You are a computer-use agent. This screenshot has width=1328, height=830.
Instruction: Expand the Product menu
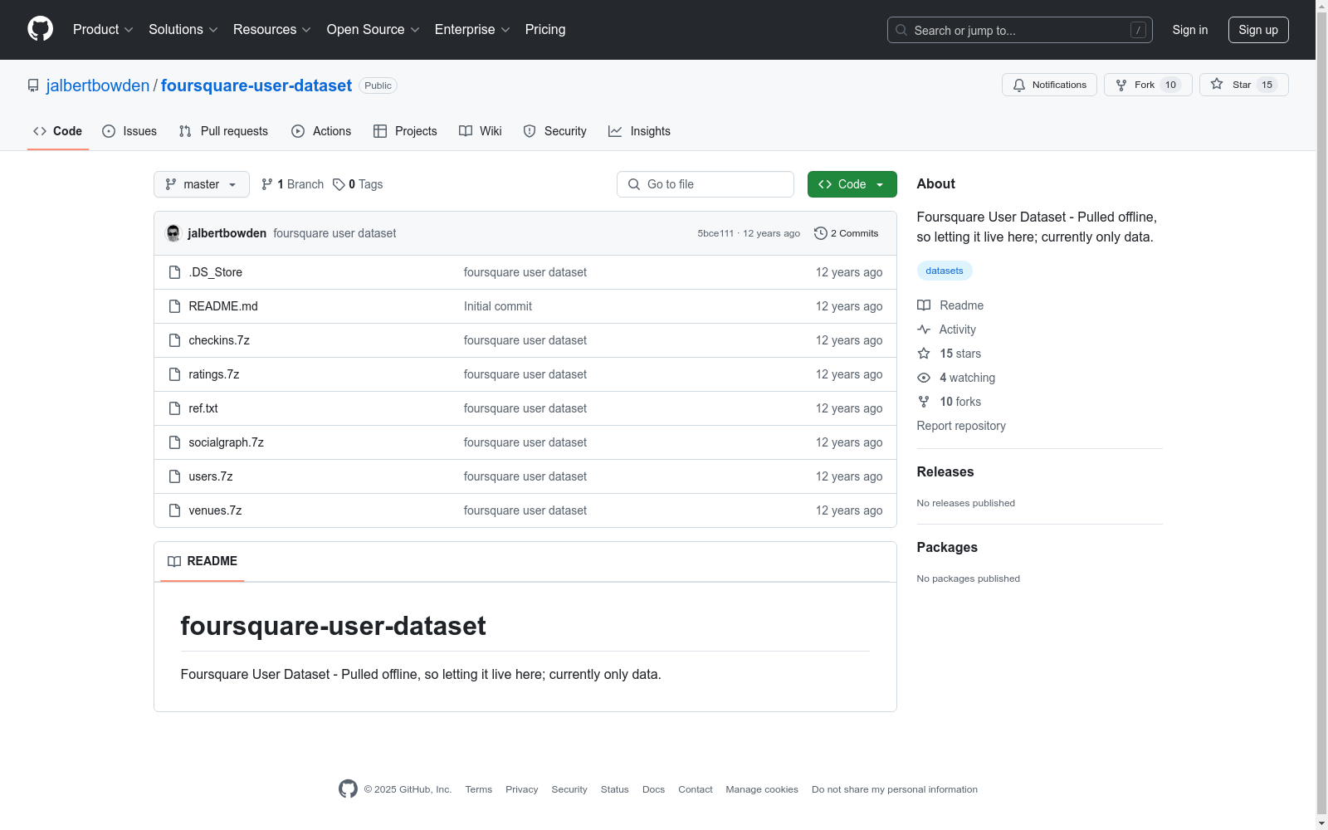coord(103,30)
